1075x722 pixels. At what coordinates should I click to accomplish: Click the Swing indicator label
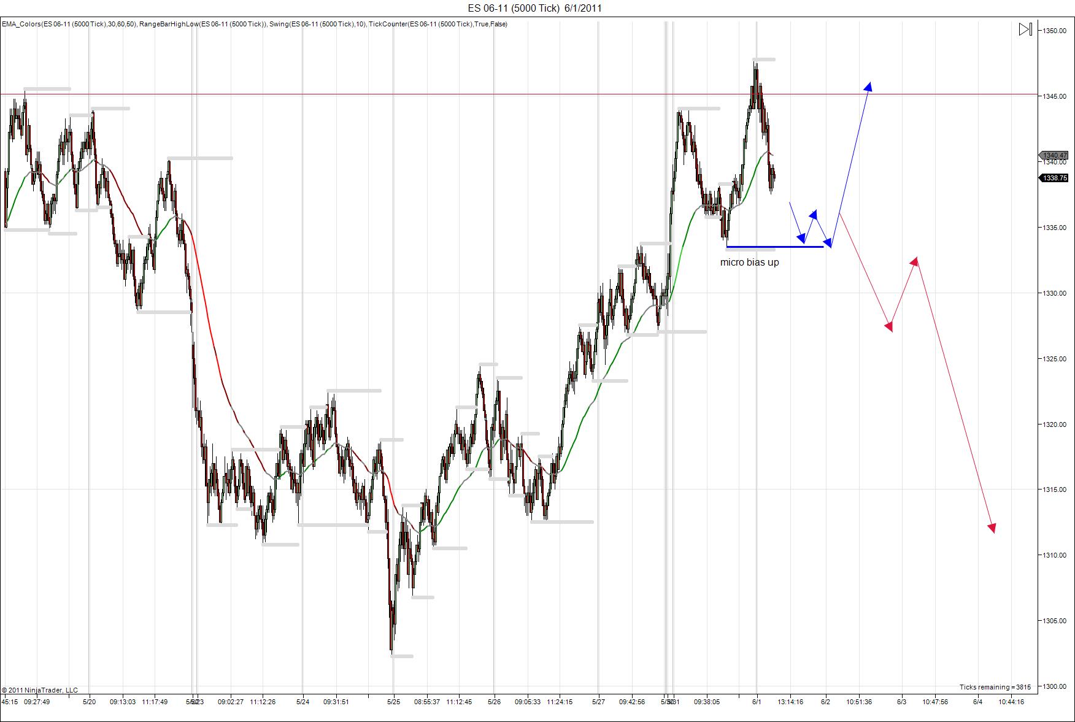[x=318, y=24]
